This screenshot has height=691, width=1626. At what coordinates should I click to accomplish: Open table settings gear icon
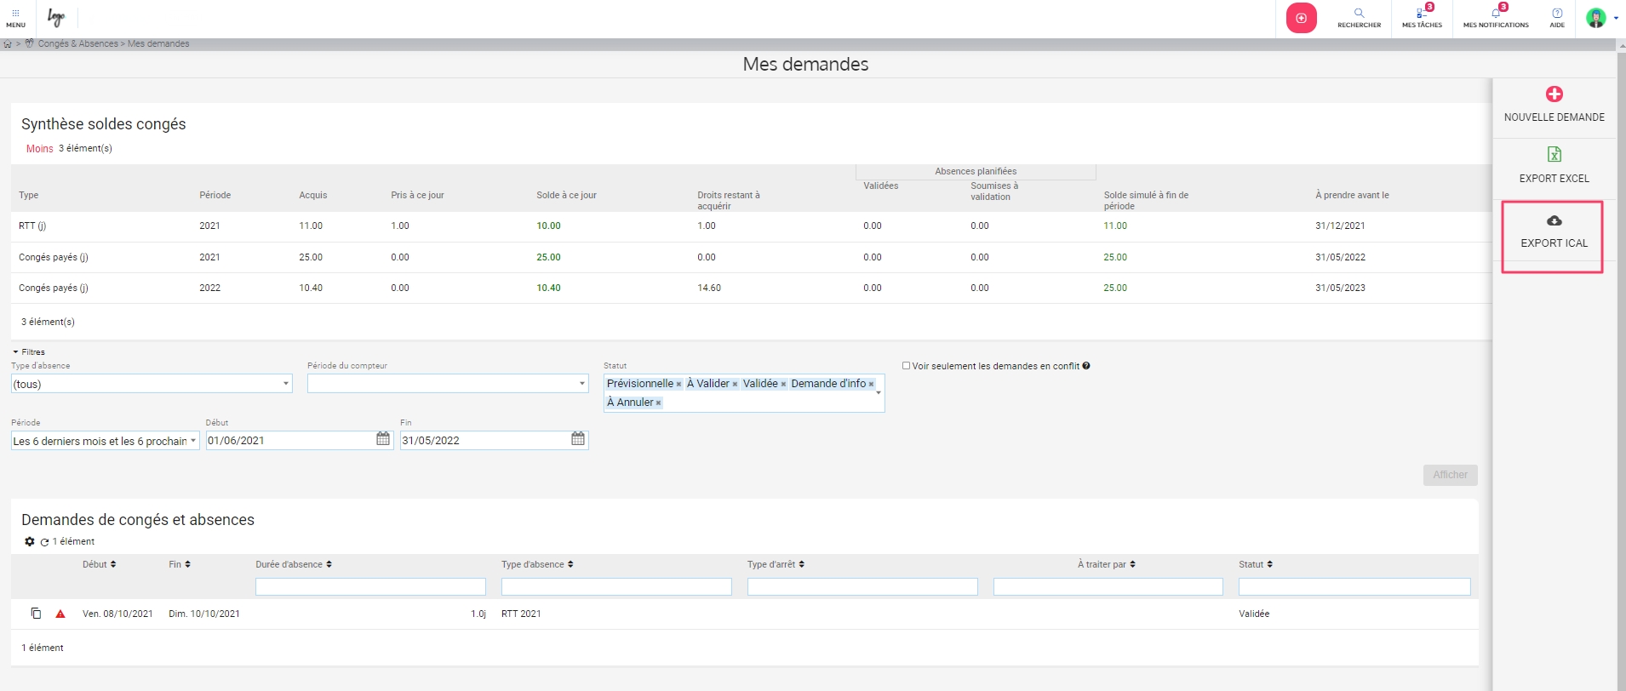[x=30, y=541]
